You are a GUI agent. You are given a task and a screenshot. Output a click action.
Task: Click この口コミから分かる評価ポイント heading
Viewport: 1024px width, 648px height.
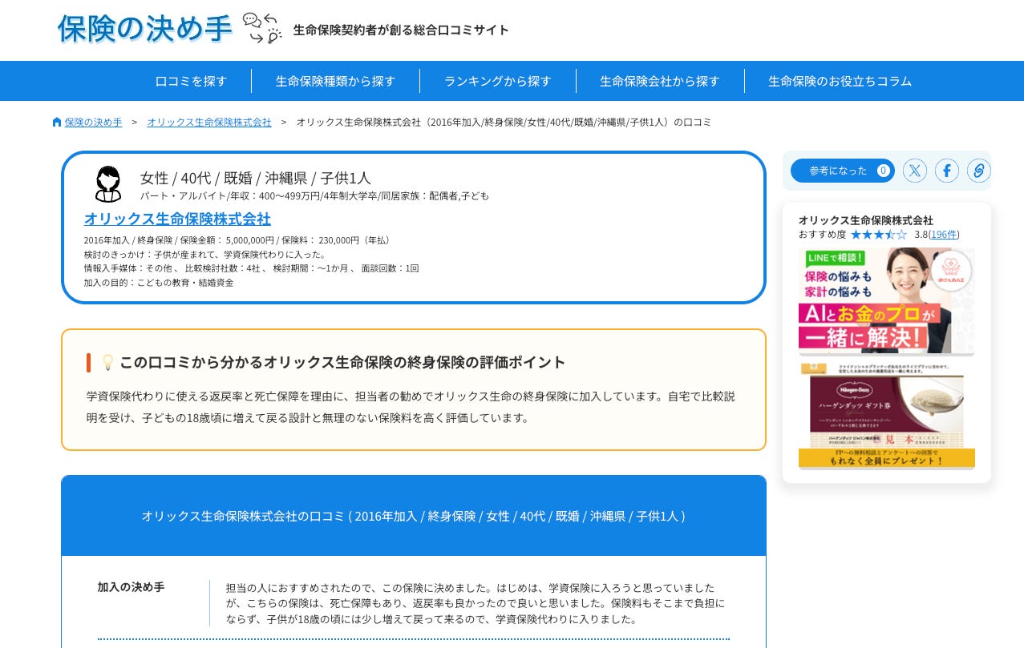point(342,362)
